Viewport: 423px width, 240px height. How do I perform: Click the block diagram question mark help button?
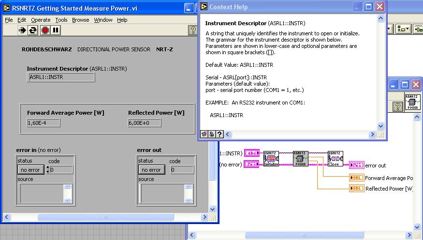(x=397, y=106)
